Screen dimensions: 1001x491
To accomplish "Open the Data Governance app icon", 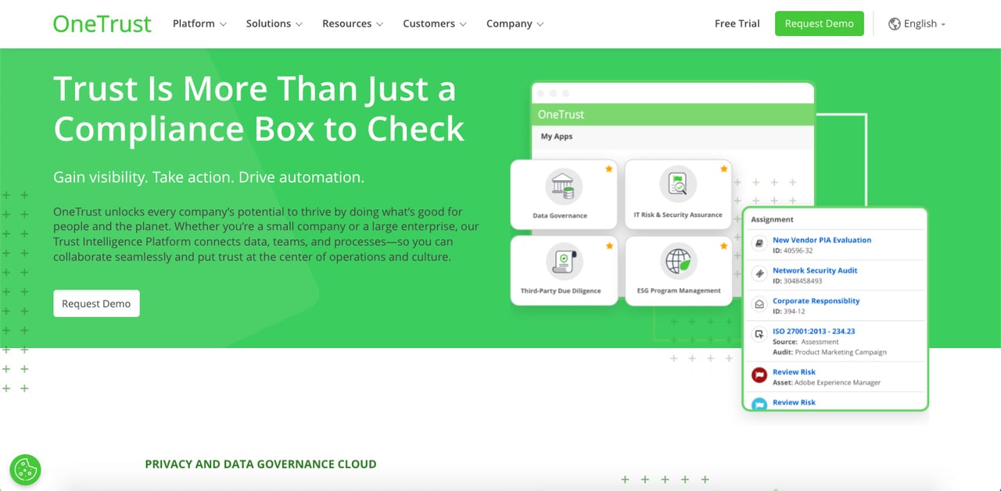I will [564, 187].
